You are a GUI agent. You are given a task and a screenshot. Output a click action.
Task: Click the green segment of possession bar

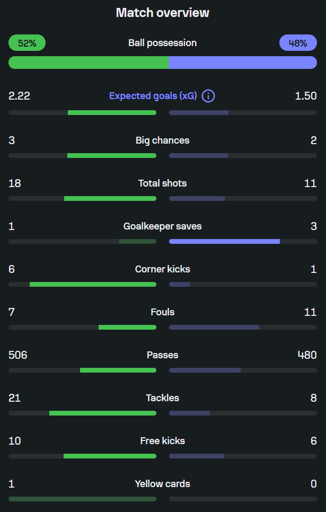point(88,63)
